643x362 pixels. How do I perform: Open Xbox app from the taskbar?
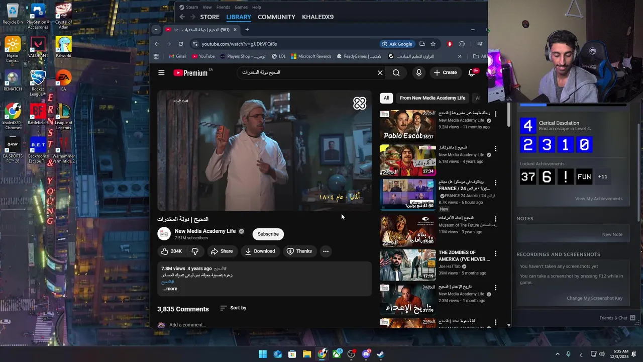pyautogui.click(x=337, y=354)
